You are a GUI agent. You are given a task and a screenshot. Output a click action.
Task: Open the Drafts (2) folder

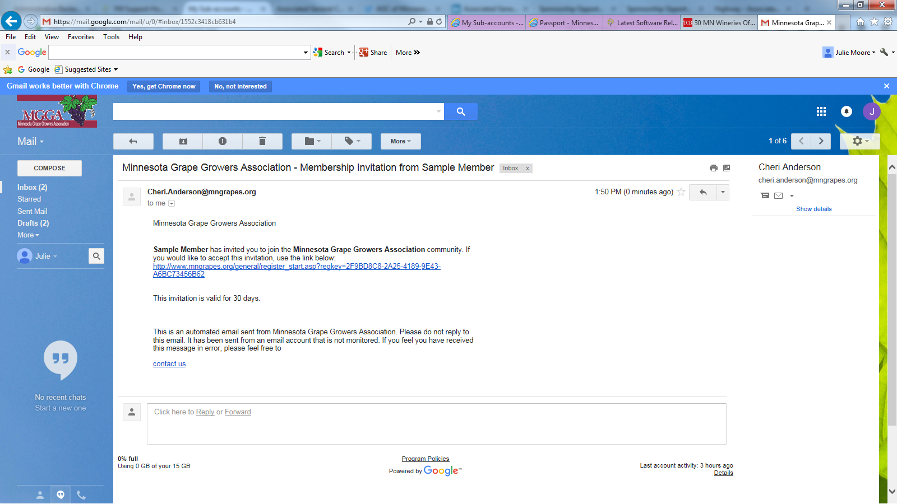tap(33, 223)
